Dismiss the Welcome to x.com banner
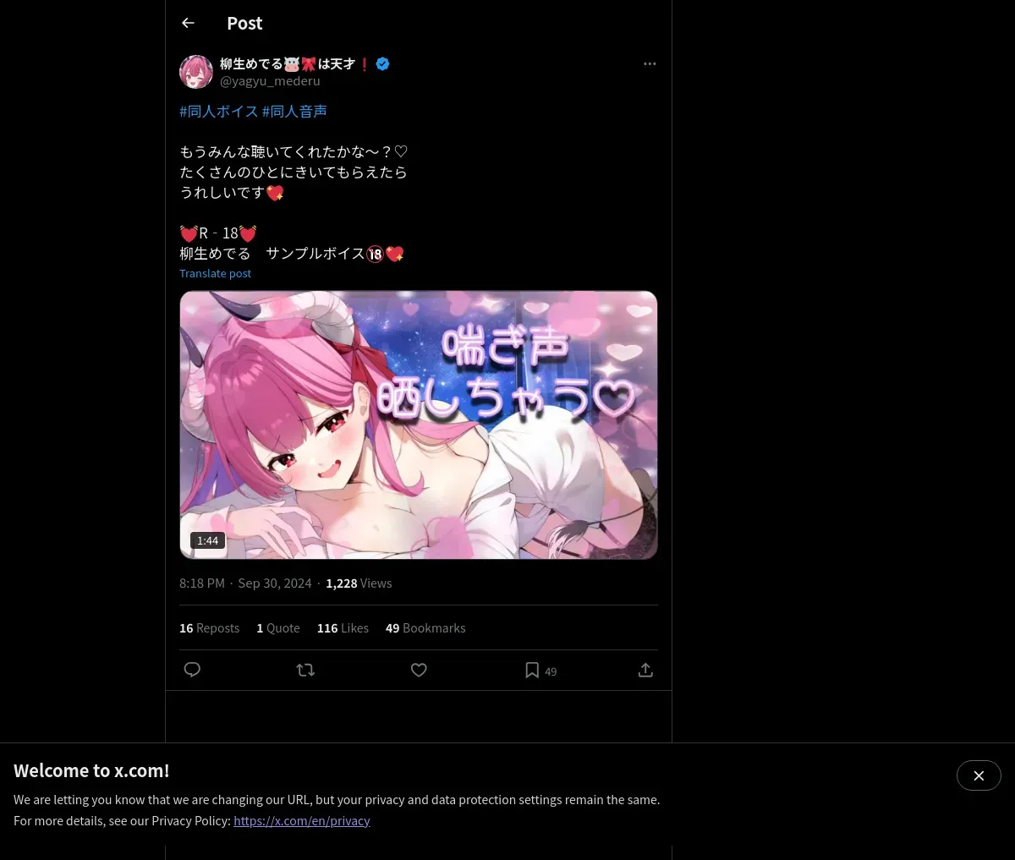The height and width of the screenshot is (860, 1015). (979, 775)
